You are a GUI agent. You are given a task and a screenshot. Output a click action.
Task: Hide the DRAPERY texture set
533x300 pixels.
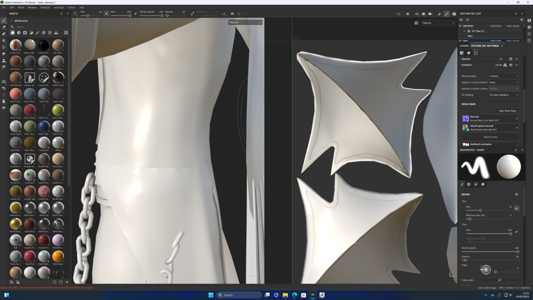[460, 26]
